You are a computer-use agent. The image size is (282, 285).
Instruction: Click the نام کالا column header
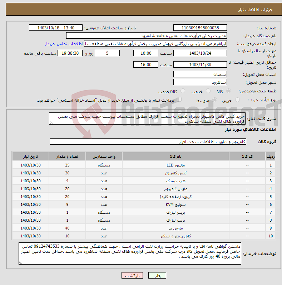[175, 156]
